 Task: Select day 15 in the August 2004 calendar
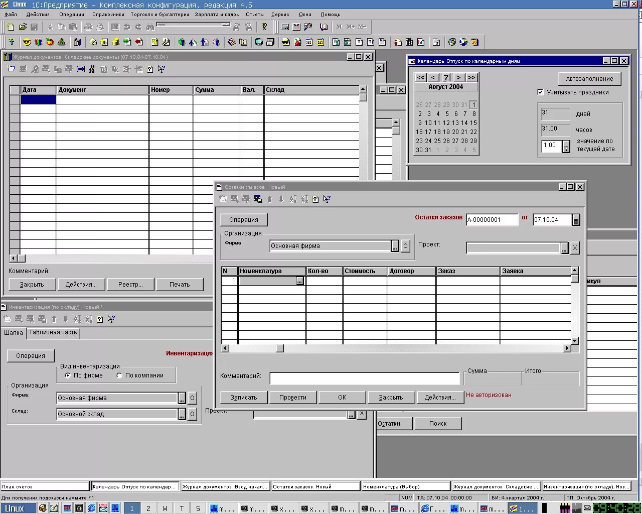click(x=473, y=123)
